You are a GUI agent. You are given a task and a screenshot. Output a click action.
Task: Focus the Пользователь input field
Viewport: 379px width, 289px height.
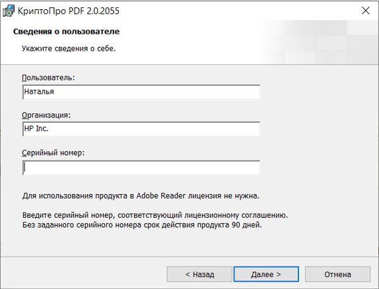click(141, 92)
